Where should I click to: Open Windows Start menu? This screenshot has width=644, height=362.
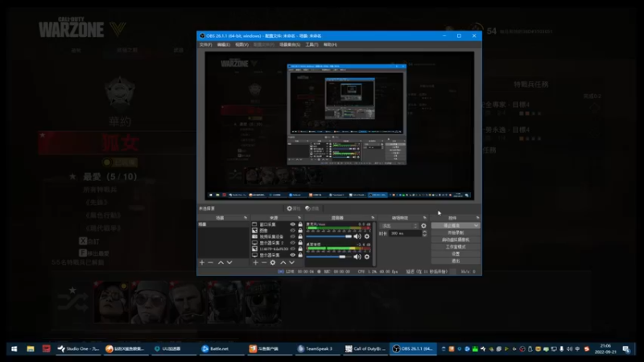pyautogui.click(x=14, y=349)
